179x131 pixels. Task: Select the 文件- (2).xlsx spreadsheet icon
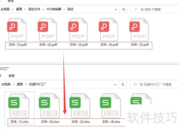tap(49, 106)
